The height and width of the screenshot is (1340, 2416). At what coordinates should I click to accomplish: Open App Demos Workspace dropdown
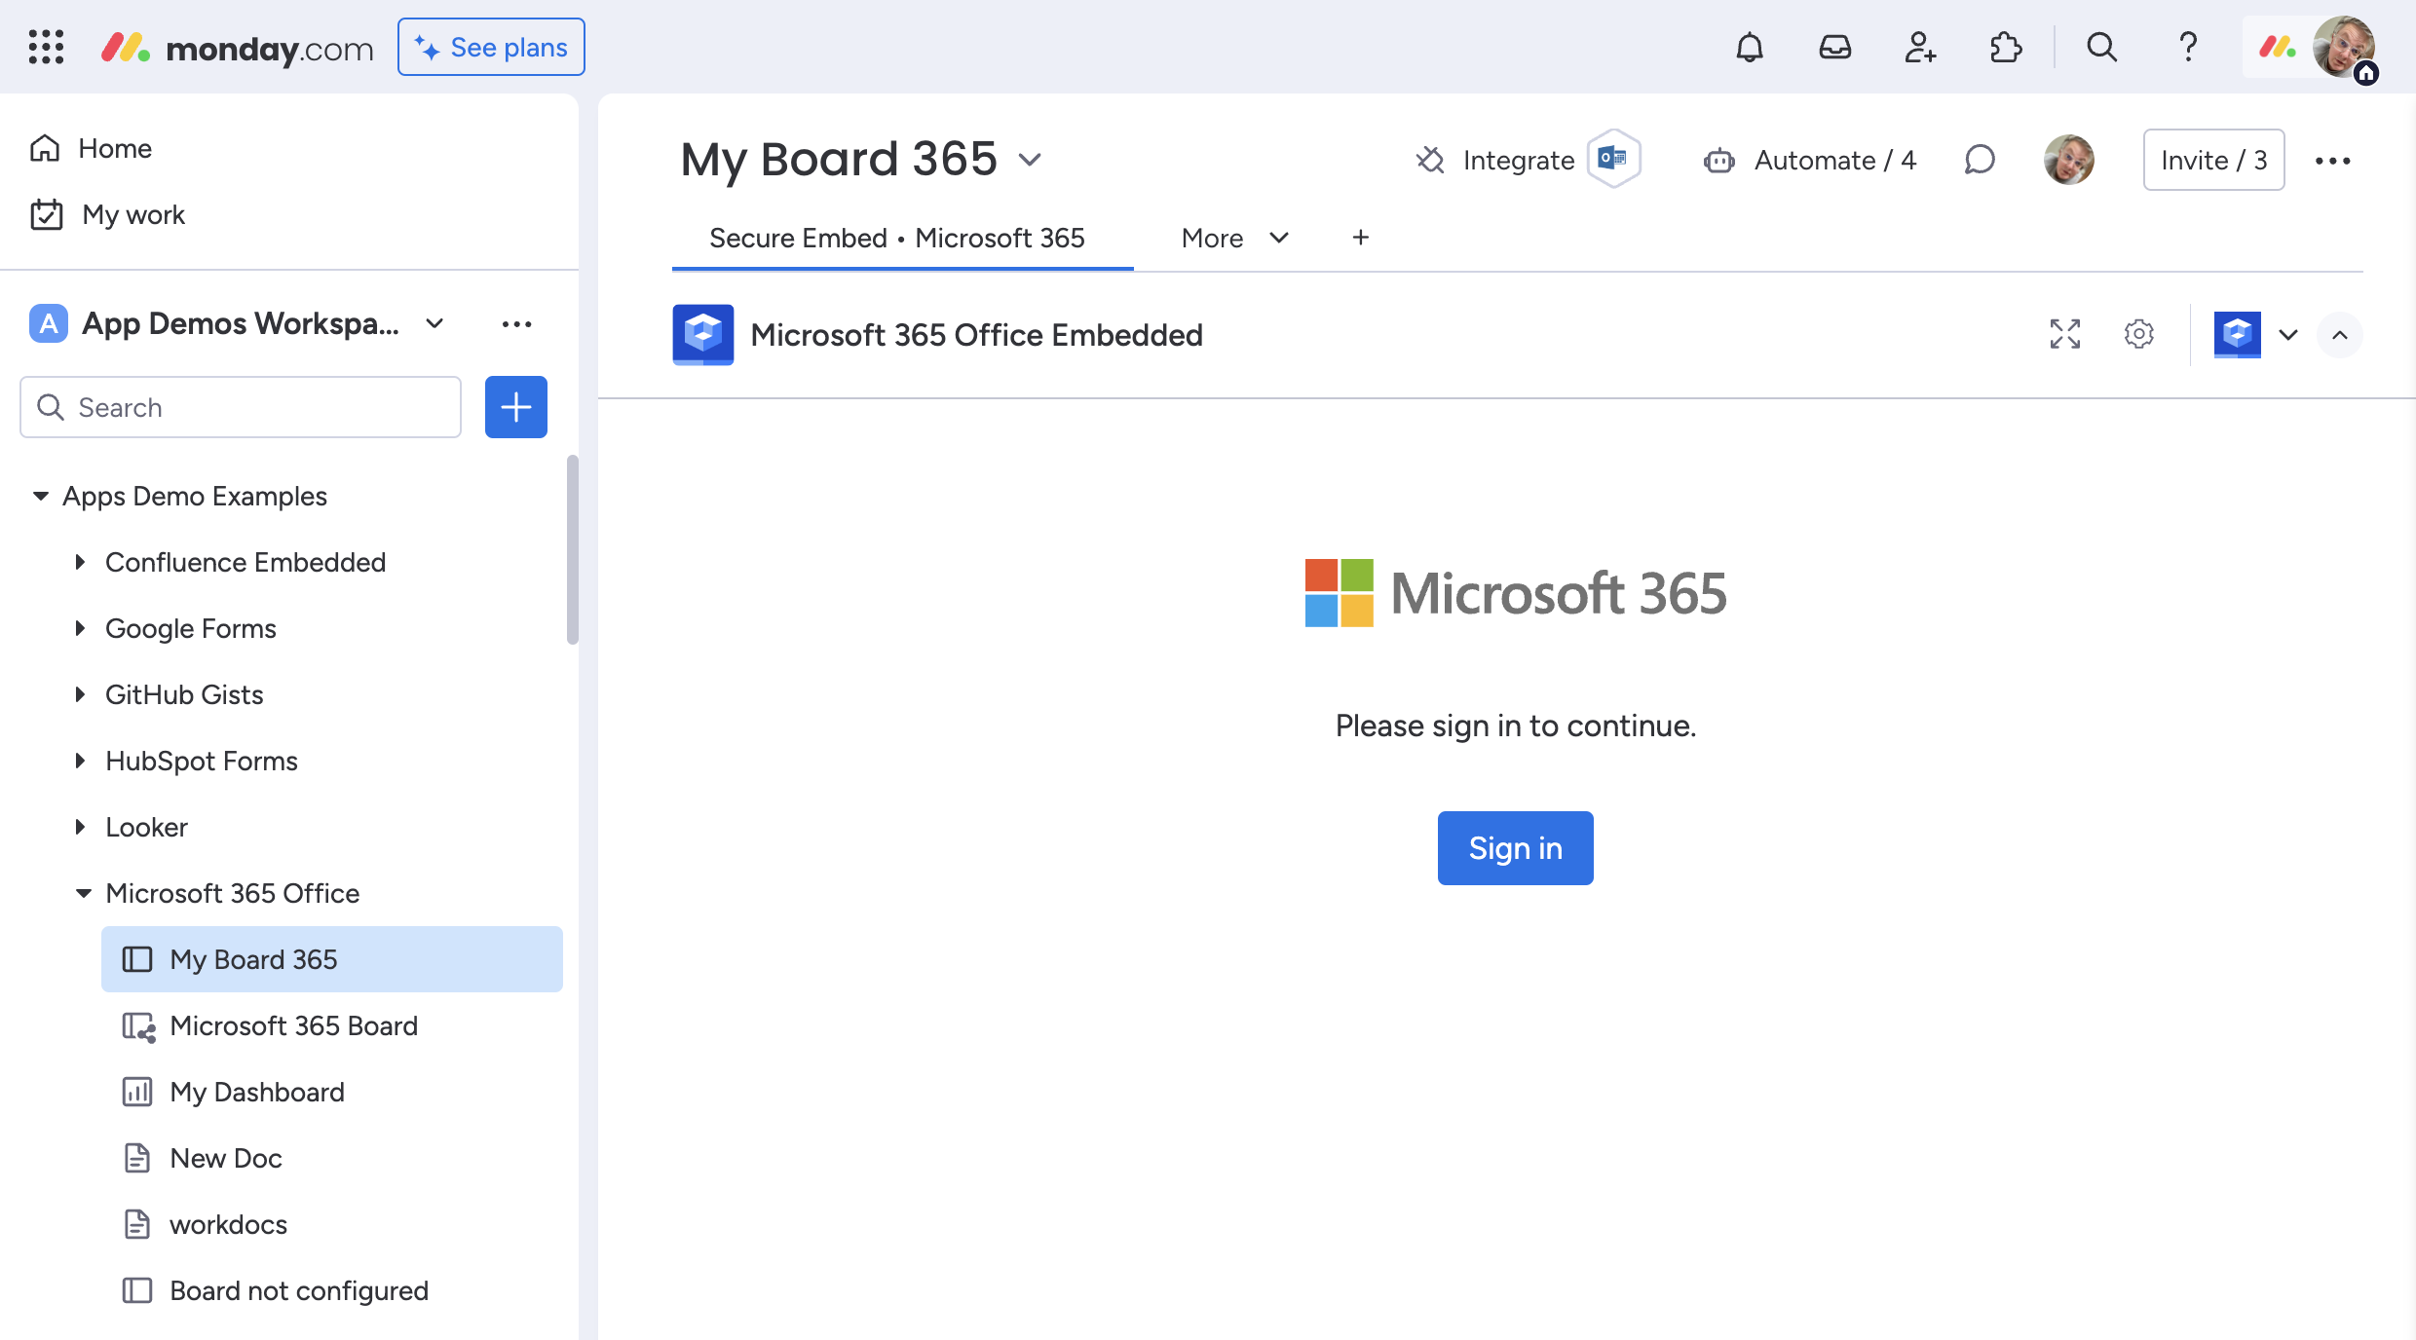pyautogui.click(x=435, y=323)
